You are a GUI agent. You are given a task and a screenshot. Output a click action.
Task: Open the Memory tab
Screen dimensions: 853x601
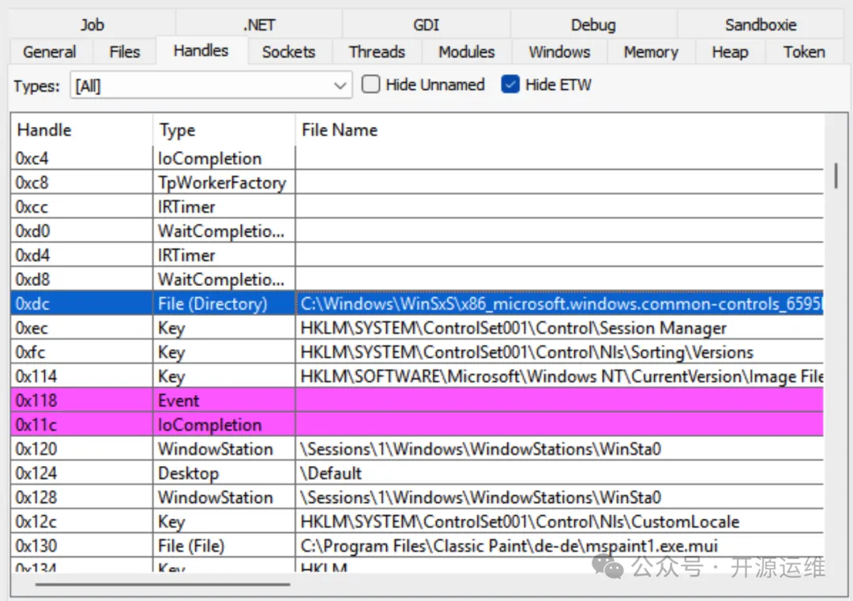pyautogui.click(x=650, y=52)
